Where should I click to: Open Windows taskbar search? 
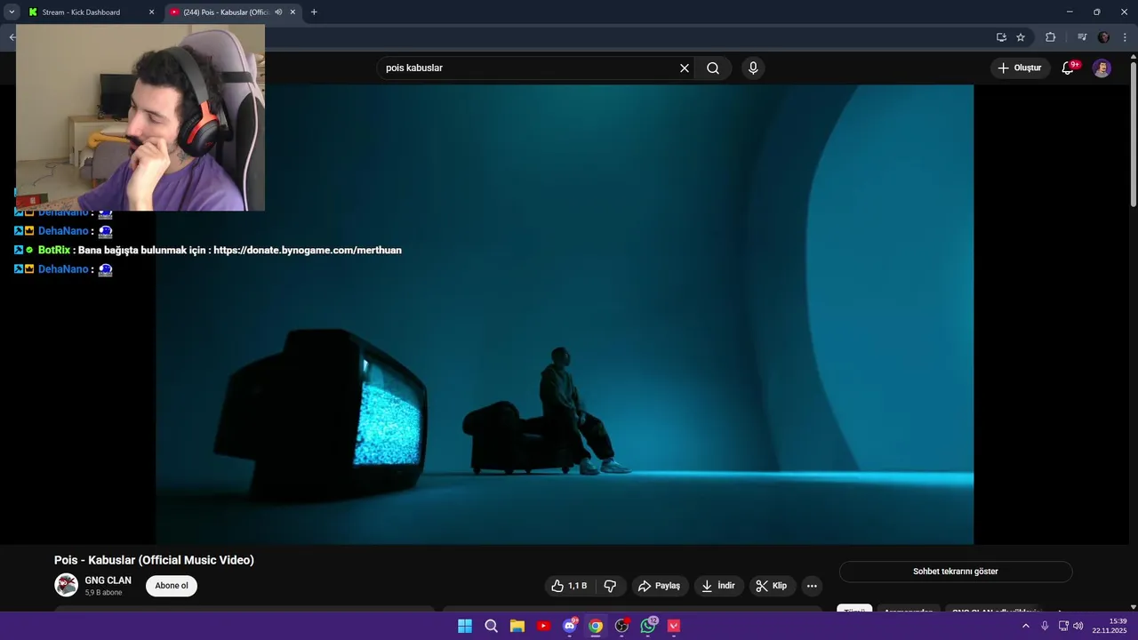point(491,626)
